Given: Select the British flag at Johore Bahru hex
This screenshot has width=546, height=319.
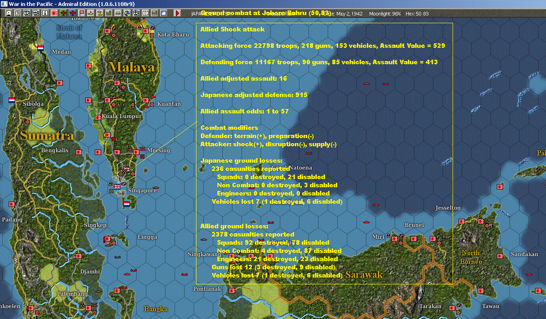Looking at the screenshot, I should [126, 170].
